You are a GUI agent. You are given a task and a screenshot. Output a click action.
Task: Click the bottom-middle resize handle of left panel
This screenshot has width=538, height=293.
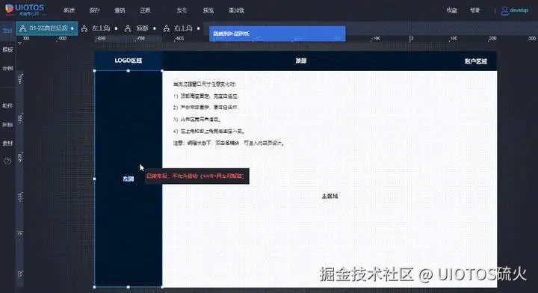129,287
